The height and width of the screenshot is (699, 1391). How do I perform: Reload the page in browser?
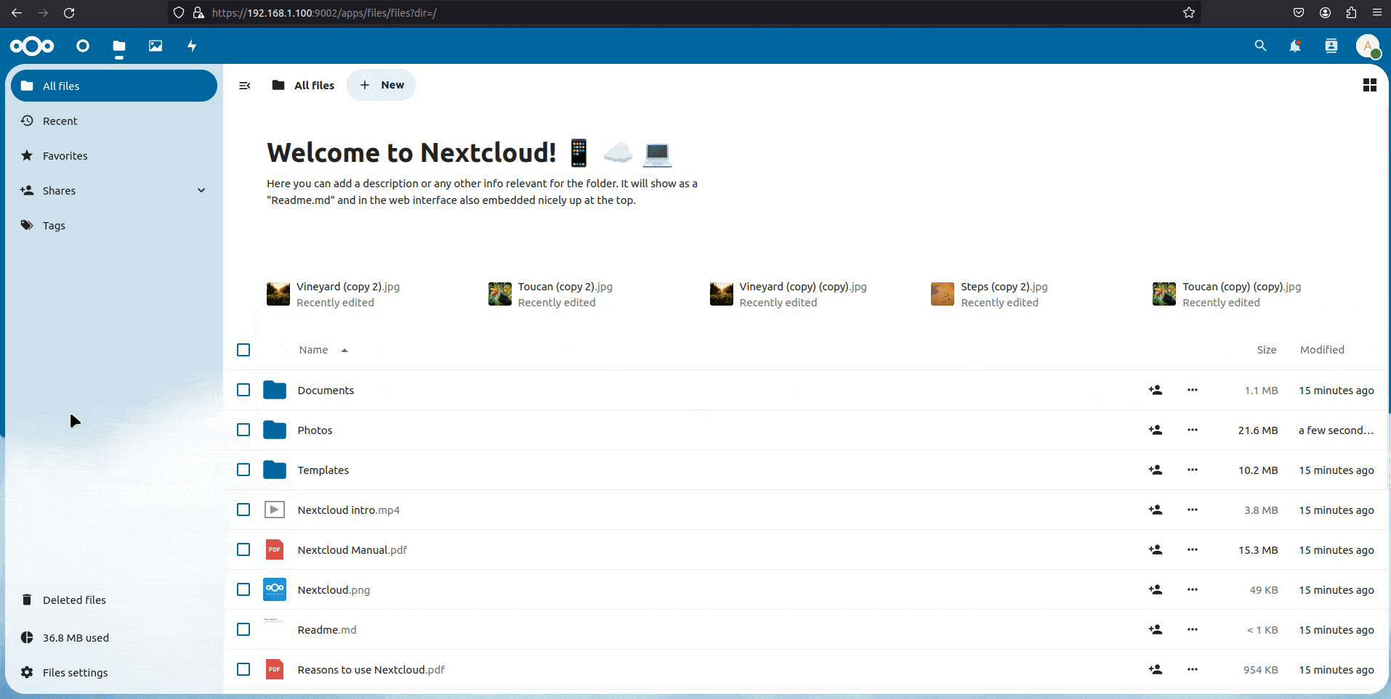[x=69, y=12]
